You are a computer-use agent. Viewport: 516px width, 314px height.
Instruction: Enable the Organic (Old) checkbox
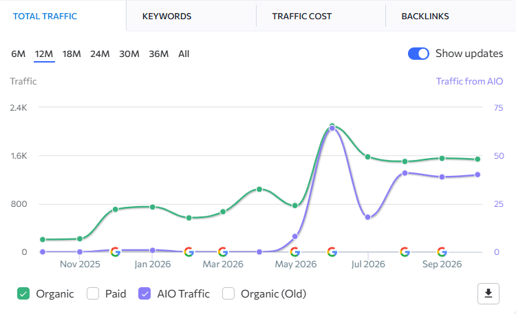(x=228, y=293)
